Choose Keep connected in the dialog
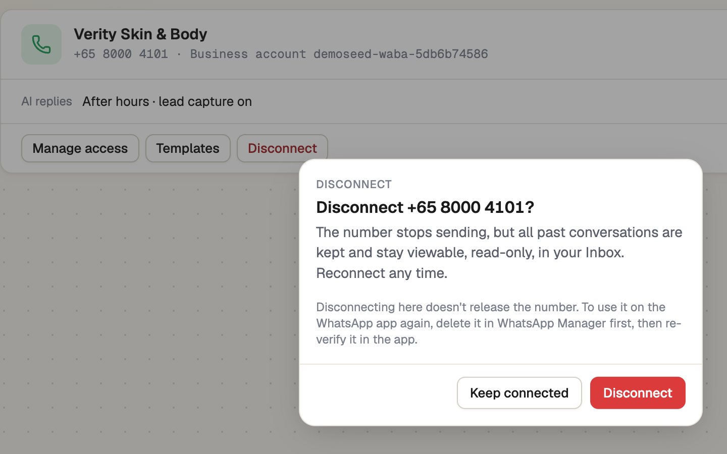Viewport: 727px width, 454px height. (x=520, y=393)
